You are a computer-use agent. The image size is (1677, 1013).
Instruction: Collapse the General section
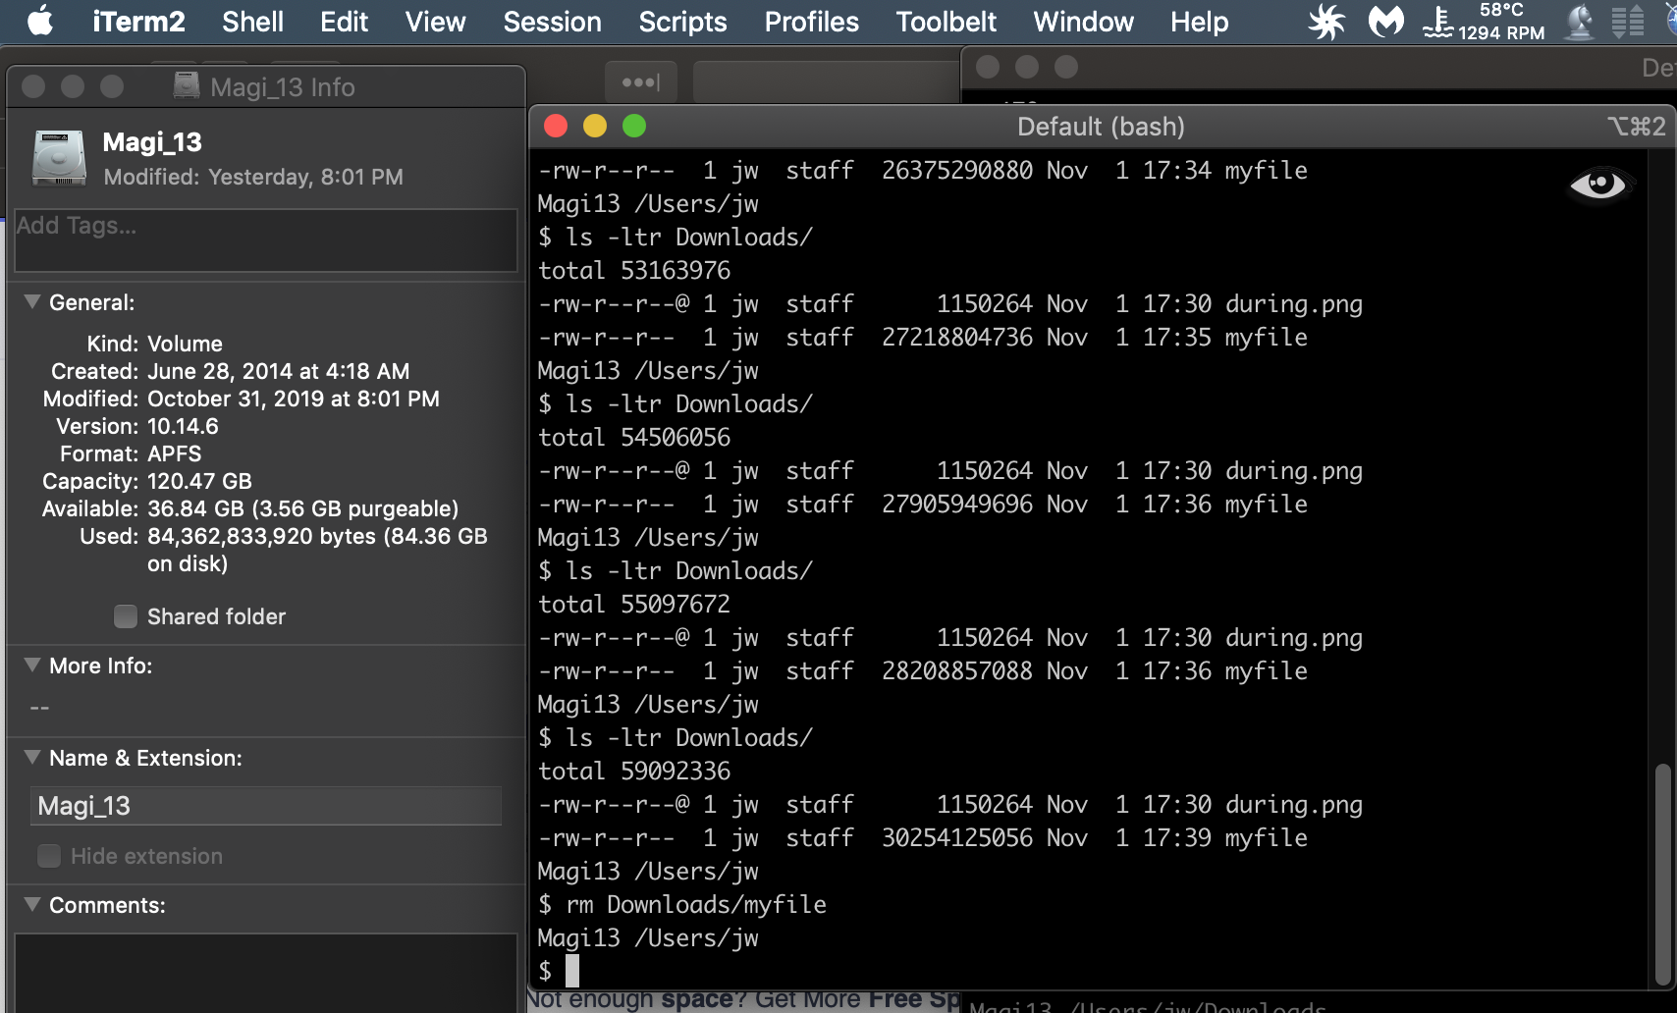tap(32, 302)
